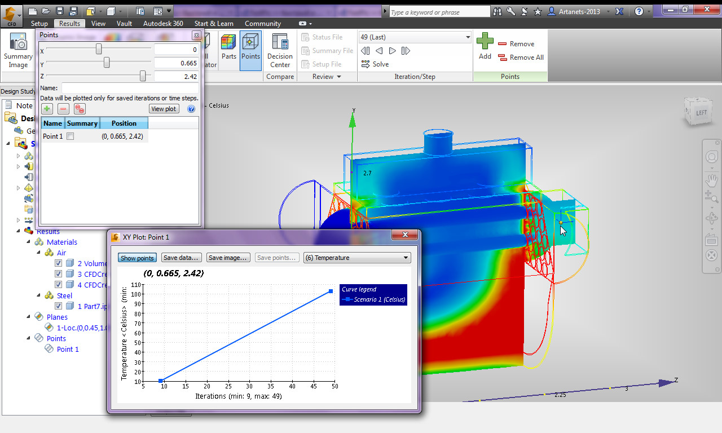Toggle Show points in XY Plot window

click(x=137, y=258)
